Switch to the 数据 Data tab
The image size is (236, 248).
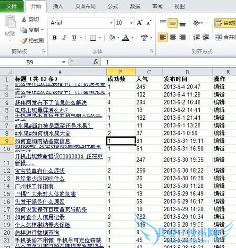135,6
